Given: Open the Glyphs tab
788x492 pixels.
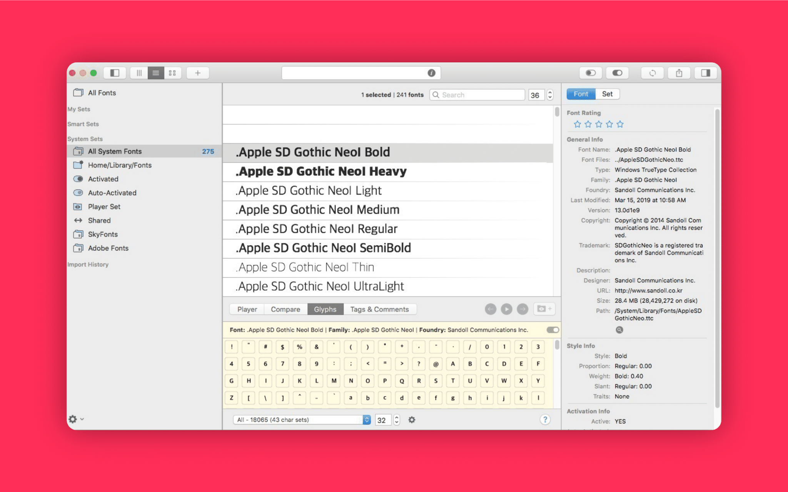Looking at the screenshot, I should pos(325,309).
